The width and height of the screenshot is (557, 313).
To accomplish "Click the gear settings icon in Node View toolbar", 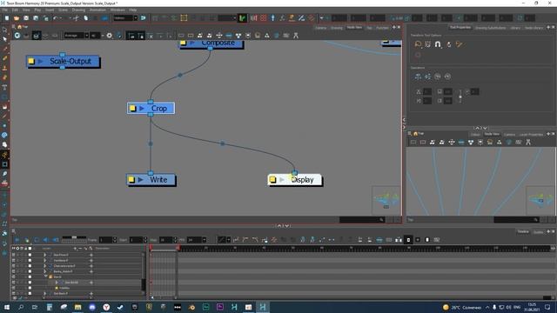I will click(x=109, y=36).
